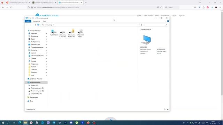Select Этот компьютер in the navigation tree
The height and width of the screenshot is (125, 223).
35,83
